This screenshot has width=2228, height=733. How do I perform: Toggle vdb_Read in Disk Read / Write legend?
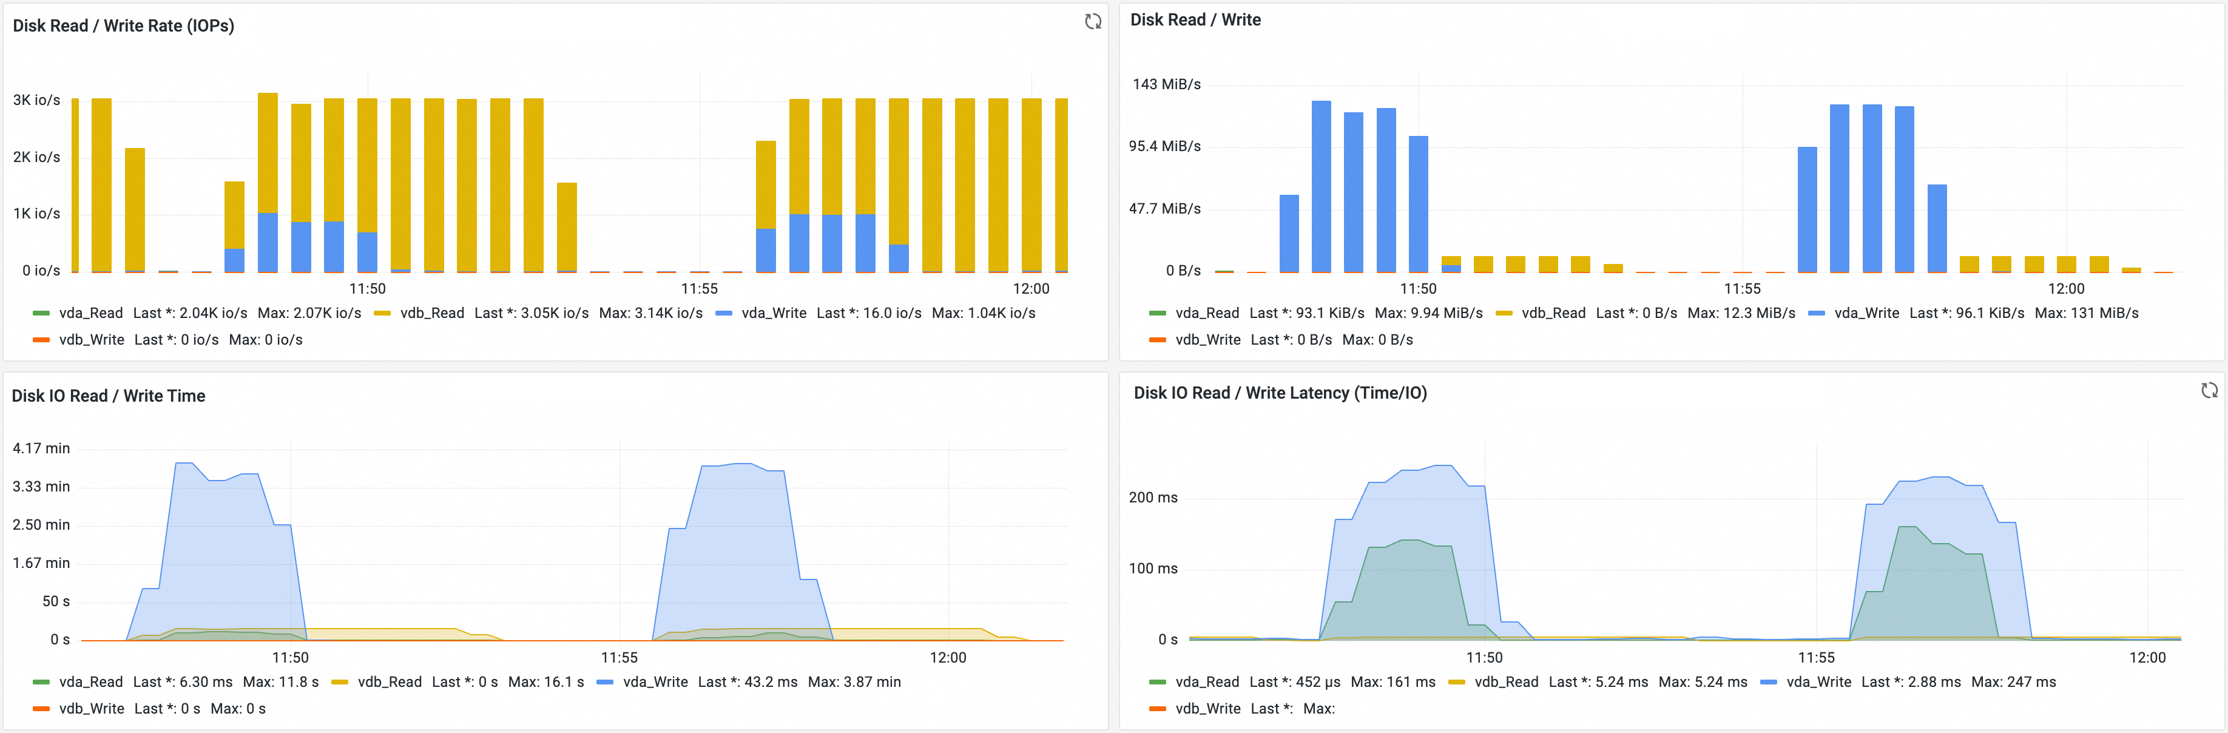(1553, 313)
